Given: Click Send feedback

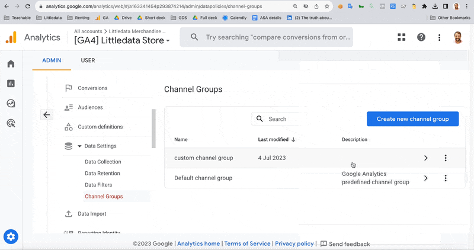Looking at the screenshot, I should (345, 244).
